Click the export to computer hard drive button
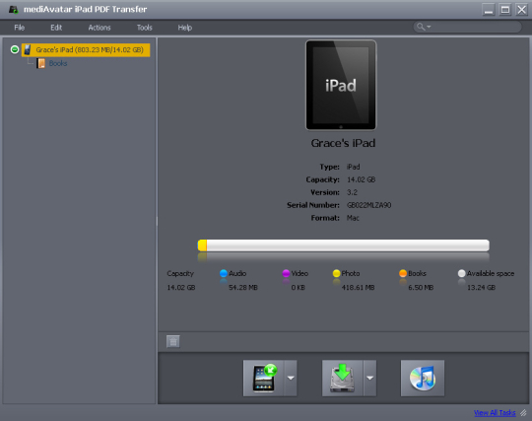Image resolution: width=532 pixels, height=421 pixels. [342, 378]
